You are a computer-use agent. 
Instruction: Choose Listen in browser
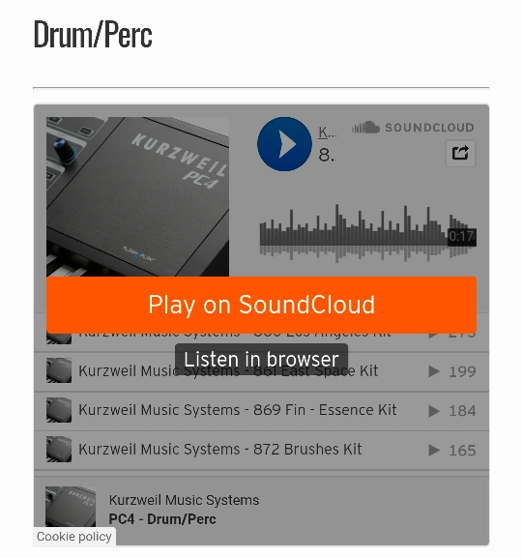click(x=261, y=359)
